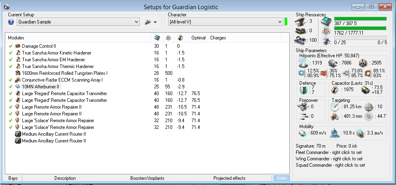Toggle first Large 'Regard' Remote Capacitor Transmitter checkmark
The height and width of the screenshot is (185, 396).
pos(10,93)
